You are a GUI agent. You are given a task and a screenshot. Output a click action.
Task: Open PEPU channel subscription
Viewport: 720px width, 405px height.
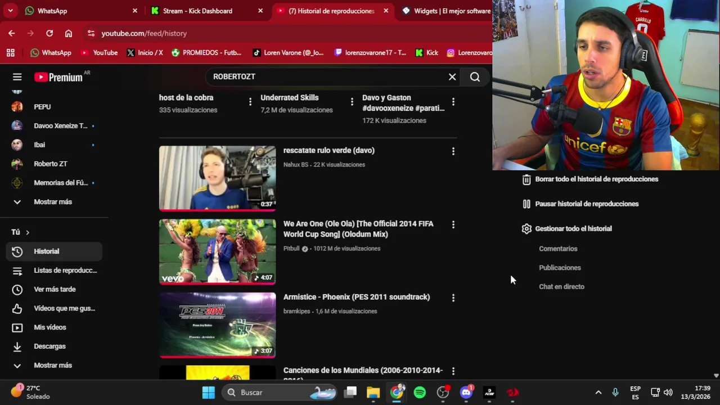coord(54,107)
